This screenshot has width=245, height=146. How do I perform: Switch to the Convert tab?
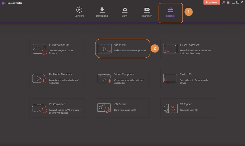[x=79, y=12]
